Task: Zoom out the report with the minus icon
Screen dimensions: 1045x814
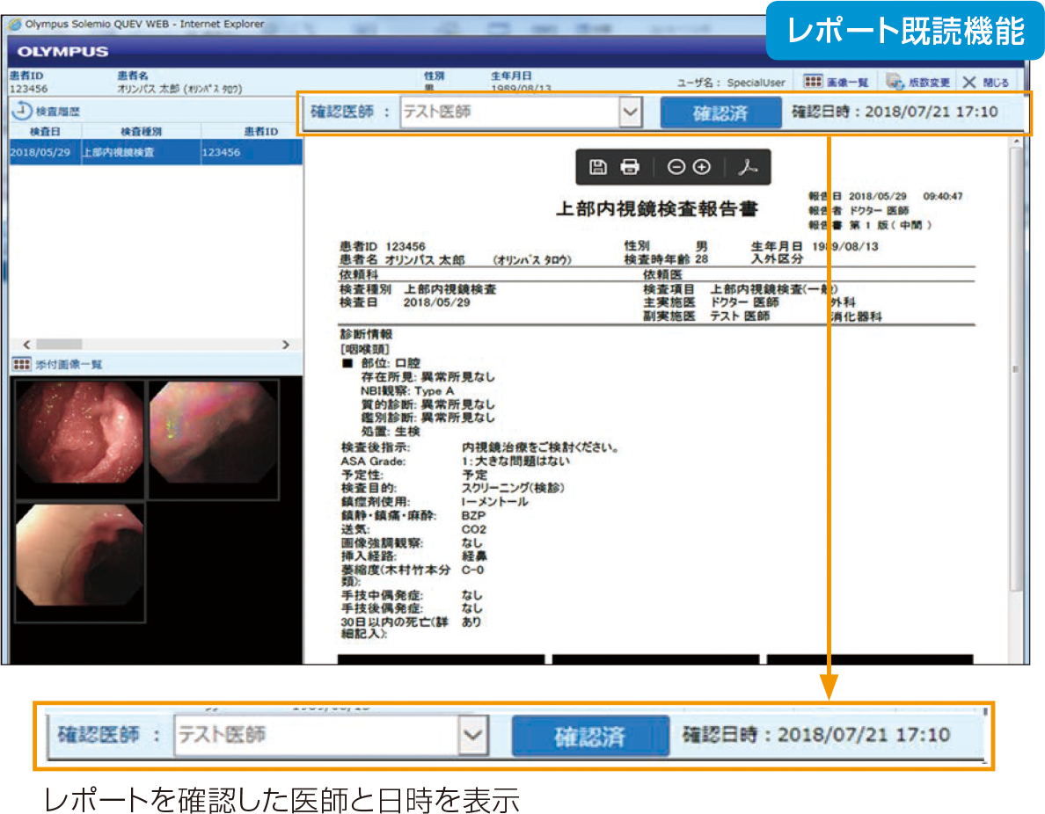Action: tap(676, 167)
